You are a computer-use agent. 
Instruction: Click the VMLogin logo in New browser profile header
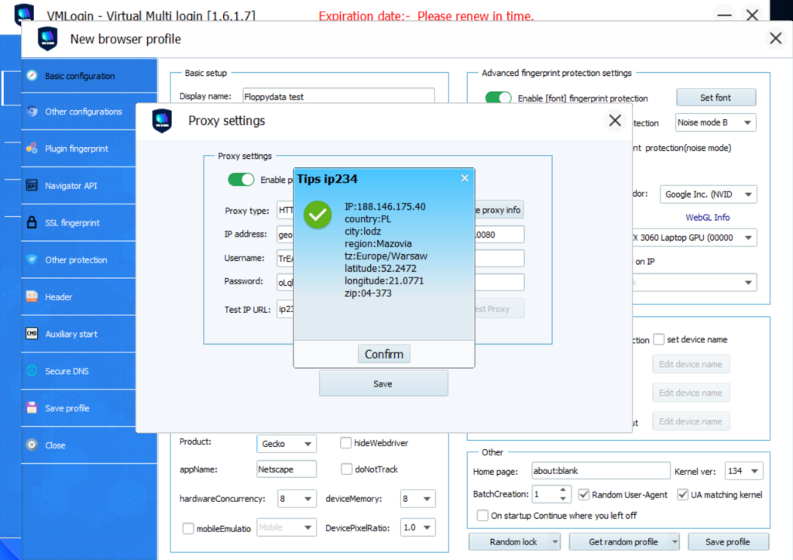[x=47, y=39]
